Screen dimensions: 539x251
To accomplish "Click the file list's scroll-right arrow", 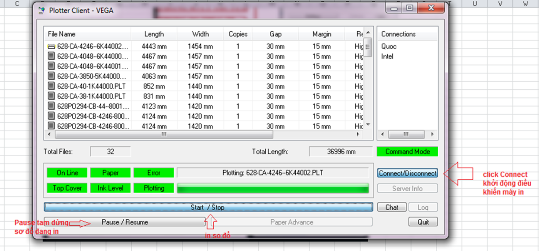I will coord(358,134).
